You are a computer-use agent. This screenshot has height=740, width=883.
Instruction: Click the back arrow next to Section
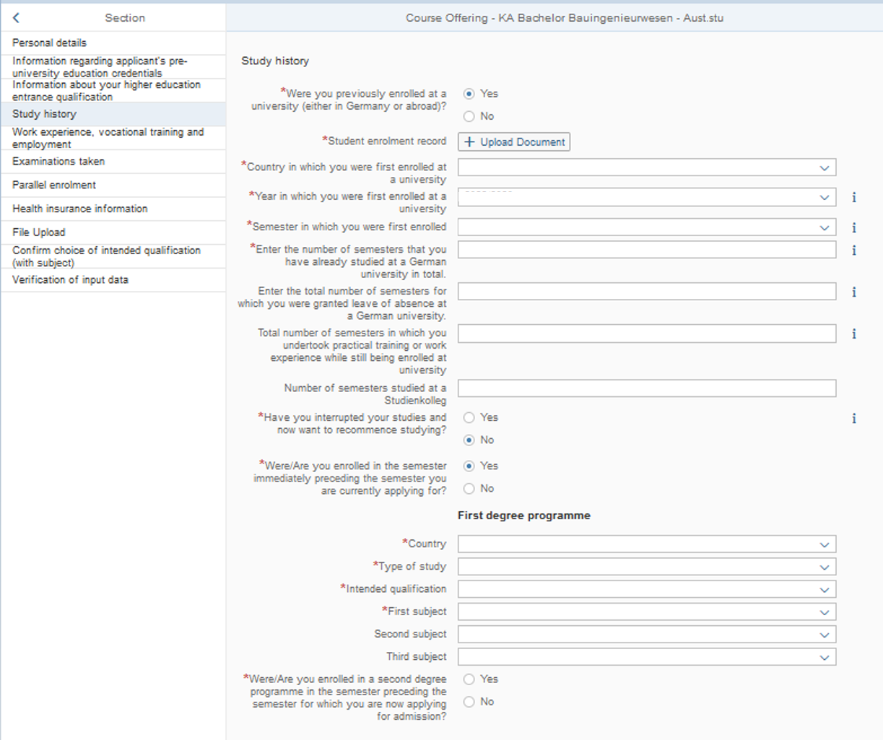click(16, 18)
